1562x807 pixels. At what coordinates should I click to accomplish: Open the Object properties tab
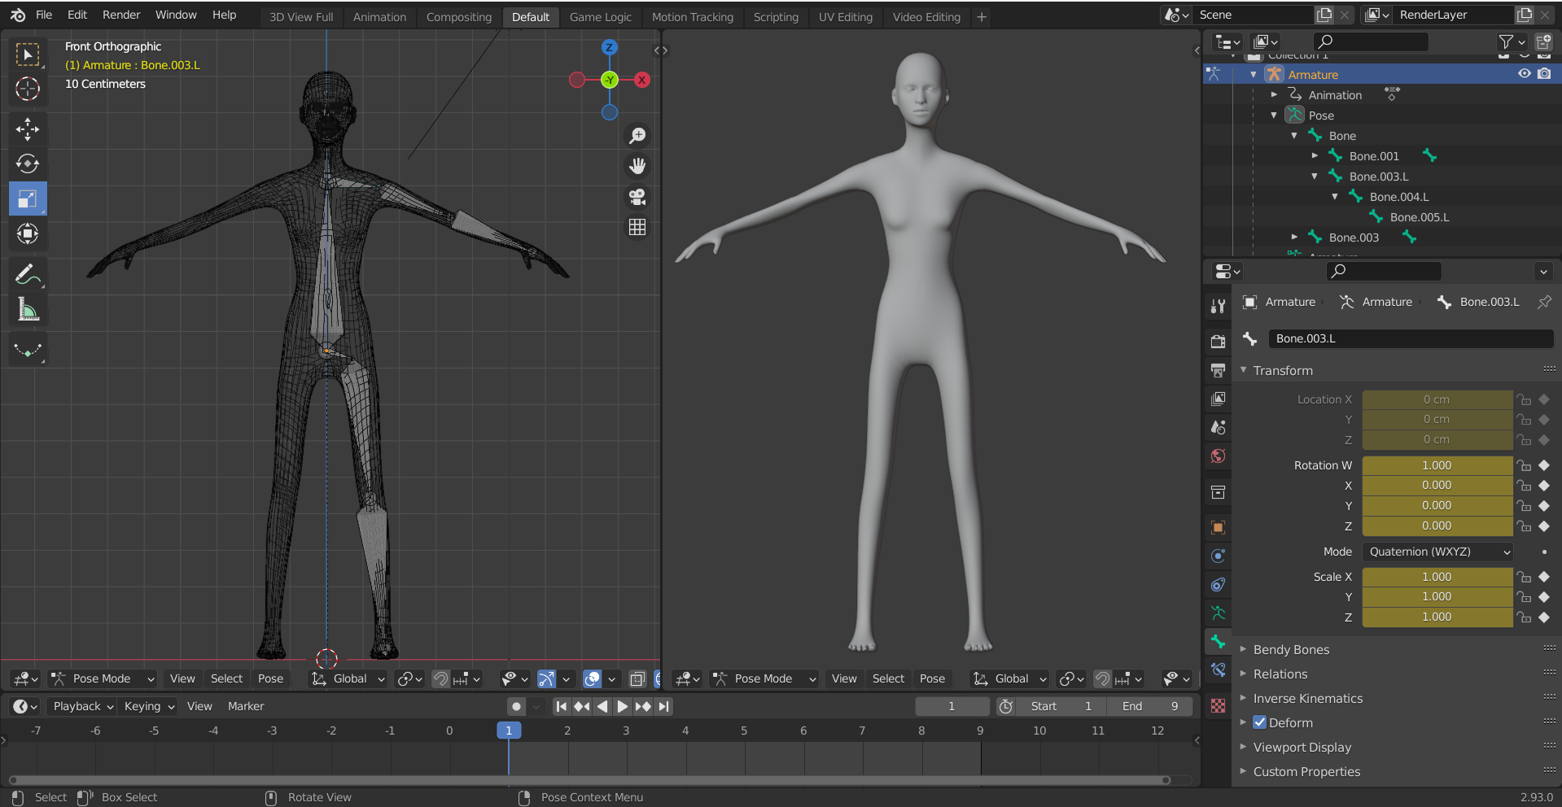click(x=1218, y=527)
